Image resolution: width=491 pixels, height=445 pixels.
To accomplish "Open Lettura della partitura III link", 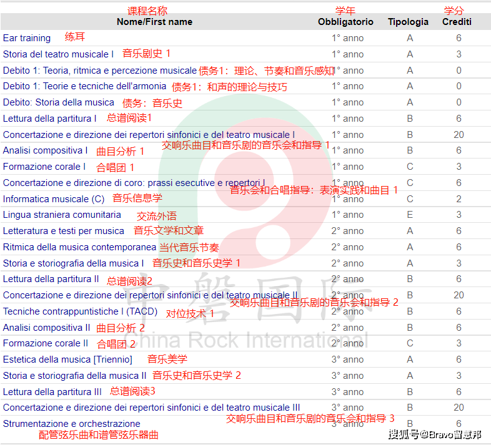I will [52, 392].
